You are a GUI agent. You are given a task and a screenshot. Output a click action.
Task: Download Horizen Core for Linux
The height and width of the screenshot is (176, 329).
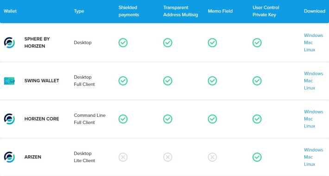[x=310, y=126]
